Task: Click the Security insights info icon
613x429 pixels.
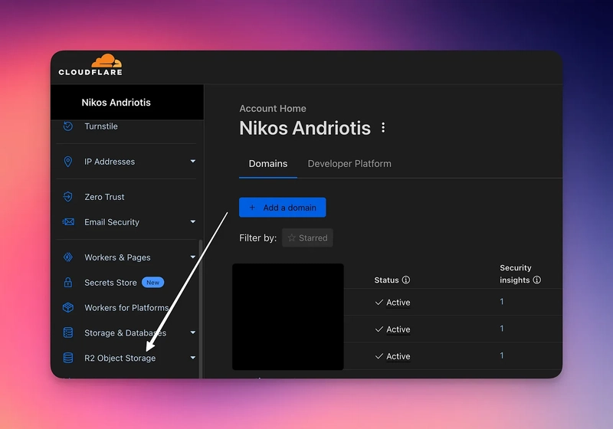Action: (537, 280)
